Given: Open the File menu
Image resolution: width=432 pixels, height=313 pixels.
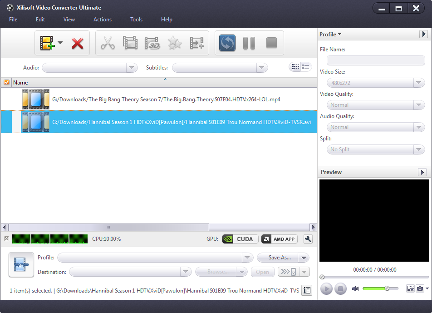Looking at the screenshot, I should click(x=13, y=19).
